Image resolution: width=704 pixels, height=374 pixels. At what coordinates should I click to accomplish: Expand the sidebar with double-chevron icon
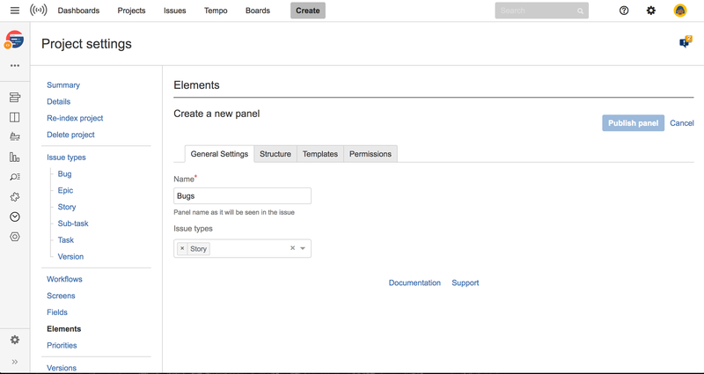point(14,362)
